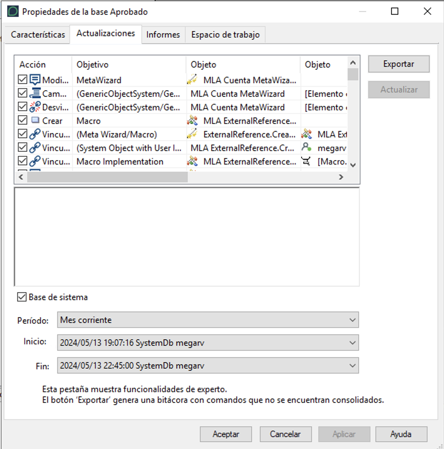Click the Exportar button
The image size is (444, 449).
pos(399,64)
